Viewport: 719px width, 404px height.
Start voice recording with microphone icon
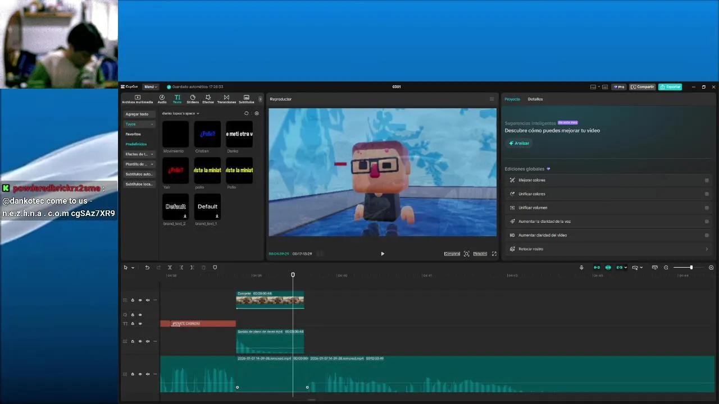point(581,268)
